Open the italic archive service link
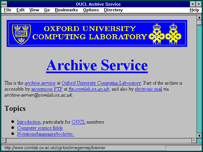Screen dimensions: 203x152 [40, 83]
